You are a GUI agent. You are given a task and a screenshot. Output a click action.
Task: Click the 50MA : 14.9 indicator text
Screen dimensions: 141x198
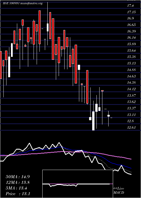18,177
